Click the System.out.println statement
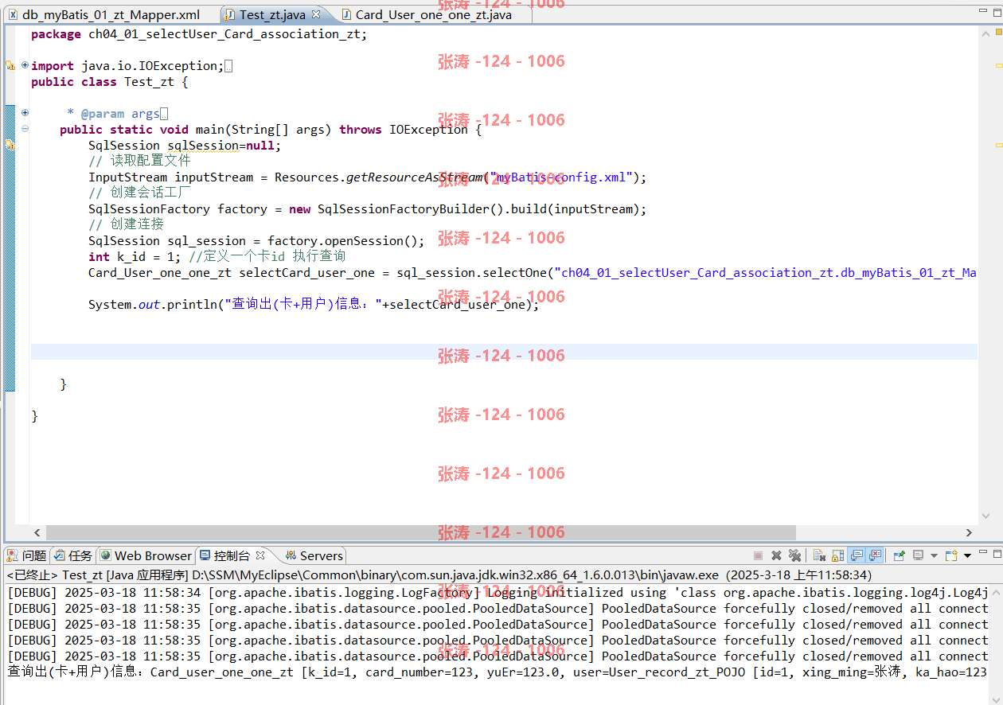This screenshot has height=705, width=1003. 314,304
